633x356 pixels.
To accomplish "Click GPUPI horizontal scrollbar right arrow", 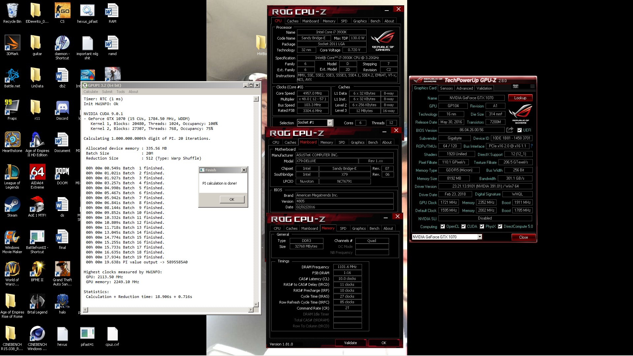I will point(251,310).
